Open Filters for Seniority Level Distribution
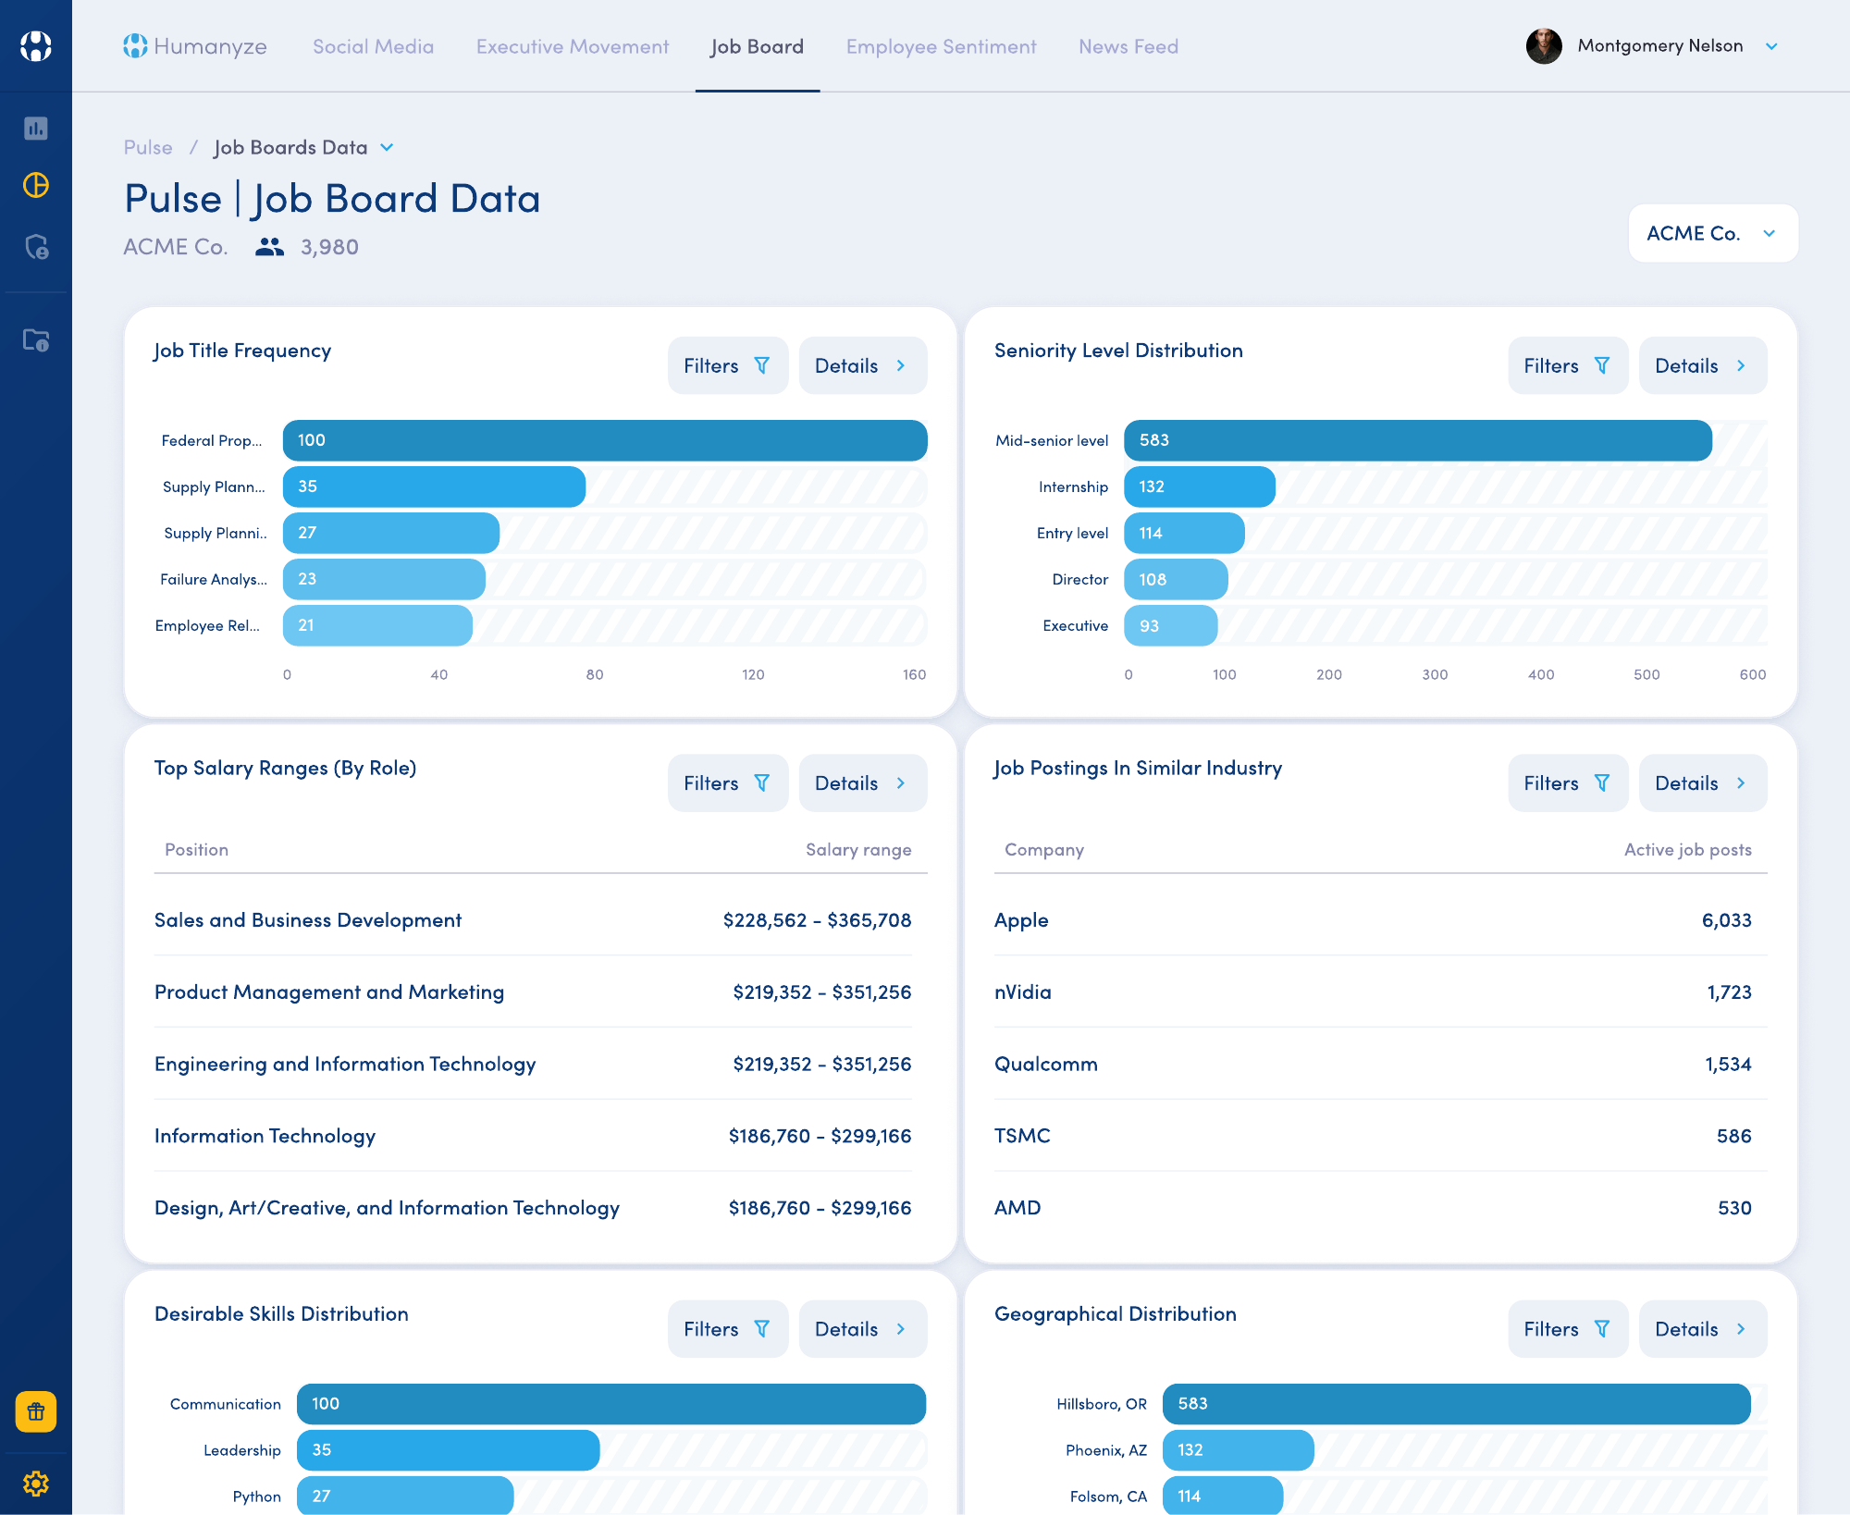 pyautogui.click(x=1568, y=365)
